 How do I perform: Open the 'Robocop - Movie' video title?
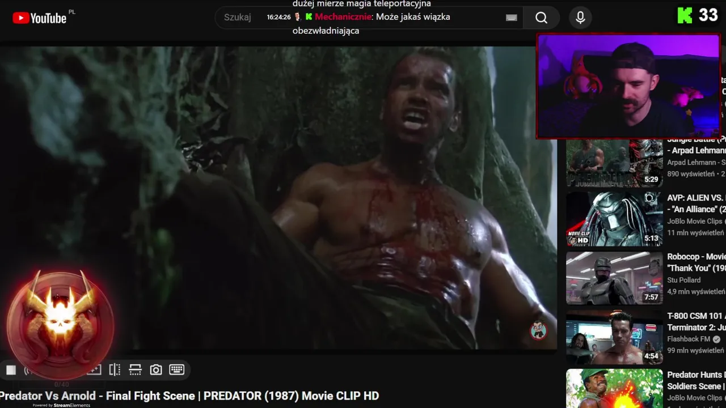pyautogui.click(x=697, y=262)
